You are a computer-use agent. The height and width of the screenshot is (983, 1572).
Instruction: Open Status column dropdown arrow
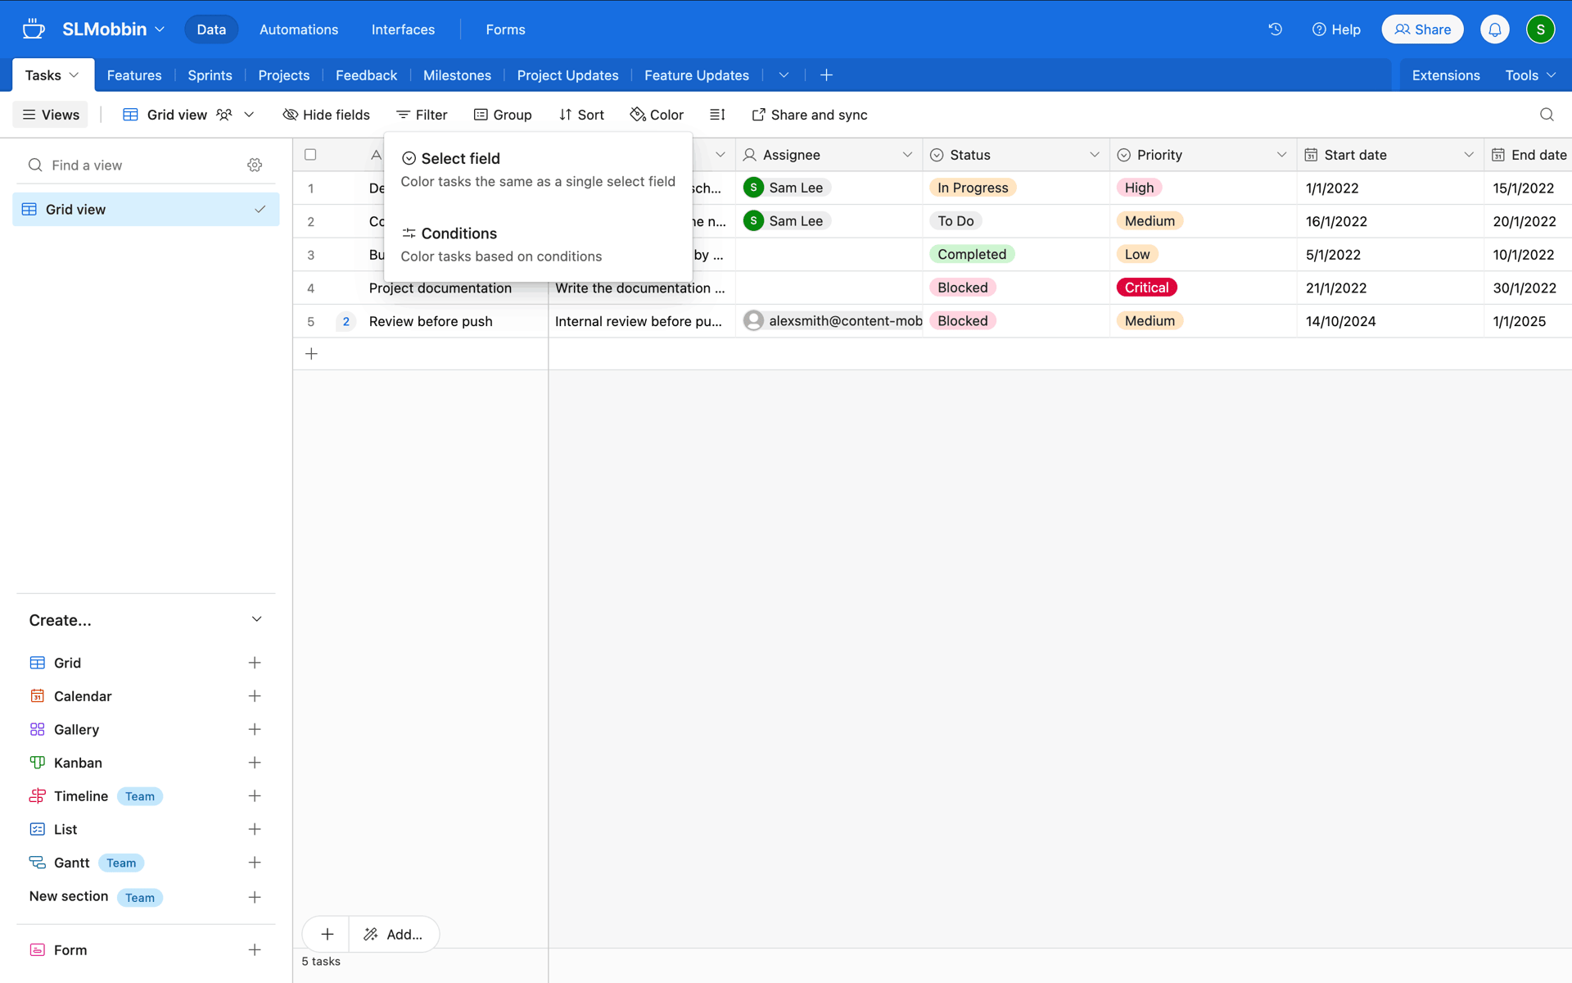1094,155
